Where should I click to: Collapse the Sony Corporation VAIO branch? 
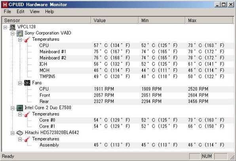13,33
